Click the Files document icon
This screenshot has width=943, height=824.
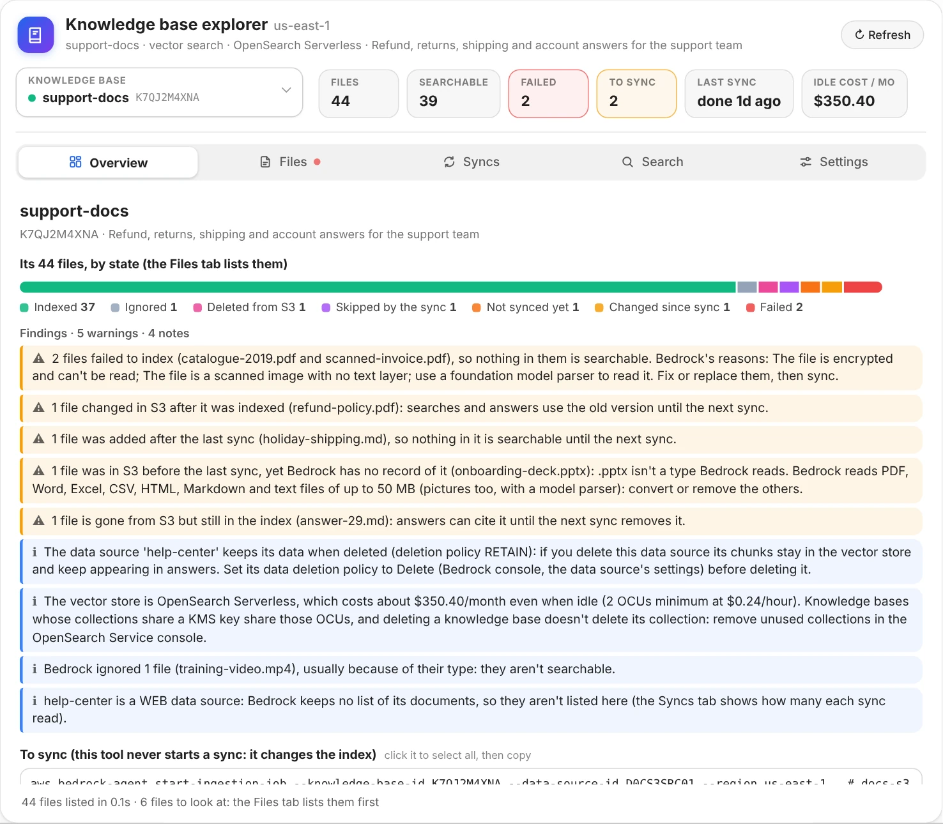coord(265,162)
